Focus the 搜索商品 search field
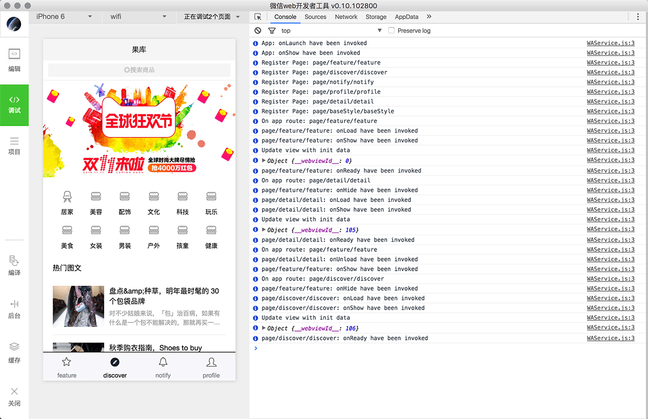648x419 pixels. [x=139, y=70]
